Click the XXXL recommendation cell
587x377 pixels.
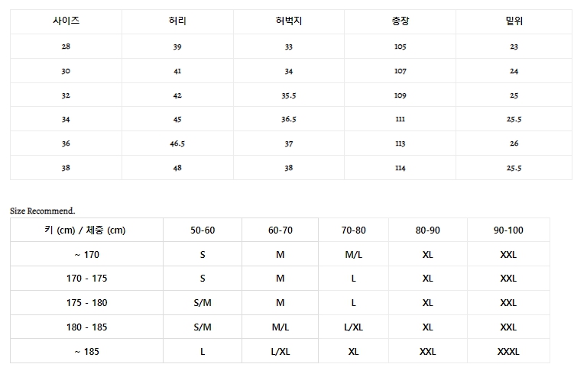click(x=508, y=352)
